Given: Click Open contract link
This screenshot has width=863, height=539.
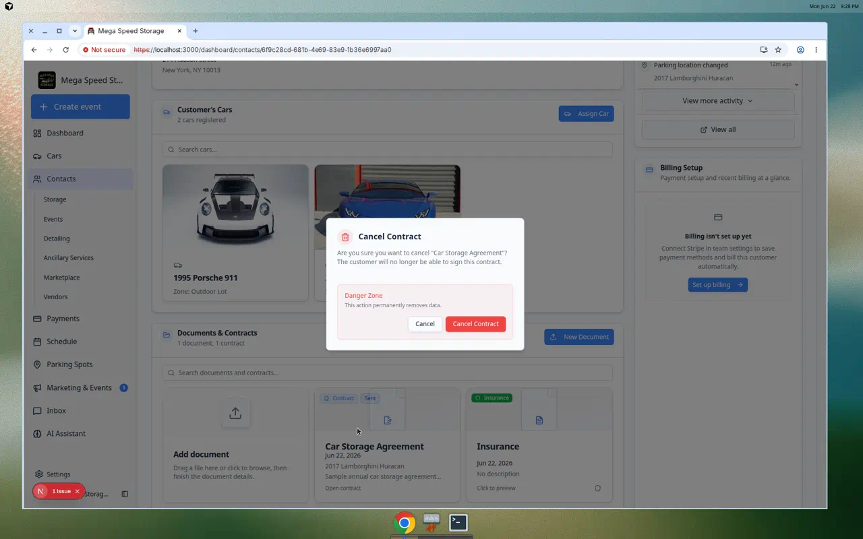Looking at the screenshot, I should coord(343,488).
